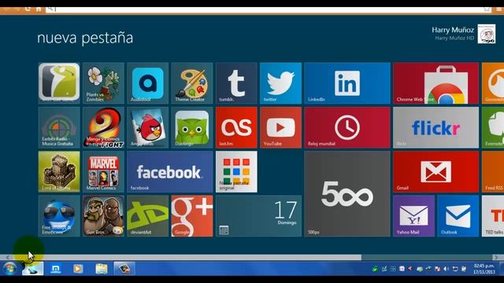Screen dimensions: 504x283
Task: Open Maxthon browser from the taskbar
Action: 56,269
